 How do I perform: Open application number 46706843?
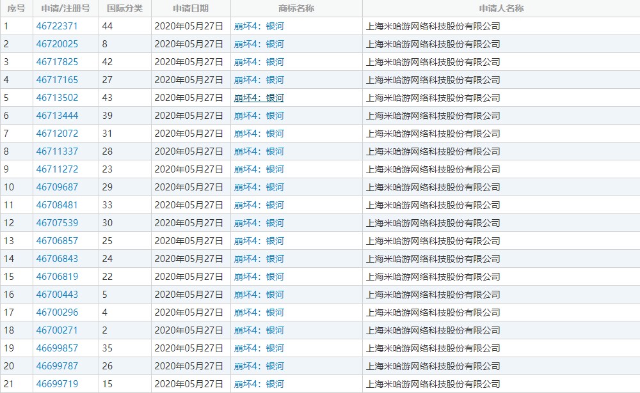(57, 259)
